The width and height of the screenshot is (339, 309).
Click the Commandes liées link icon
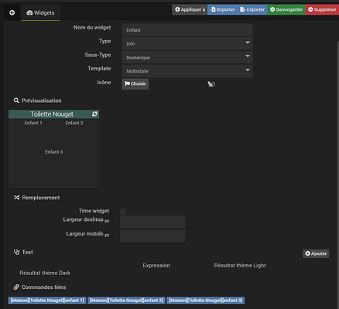click(x=16, y=287)
